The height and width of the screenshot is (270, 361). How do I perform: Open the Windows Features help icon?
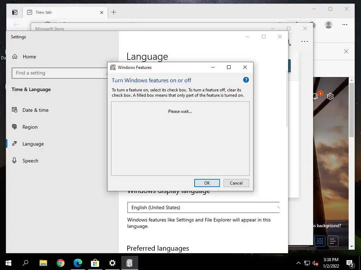[x=246, y=80]
